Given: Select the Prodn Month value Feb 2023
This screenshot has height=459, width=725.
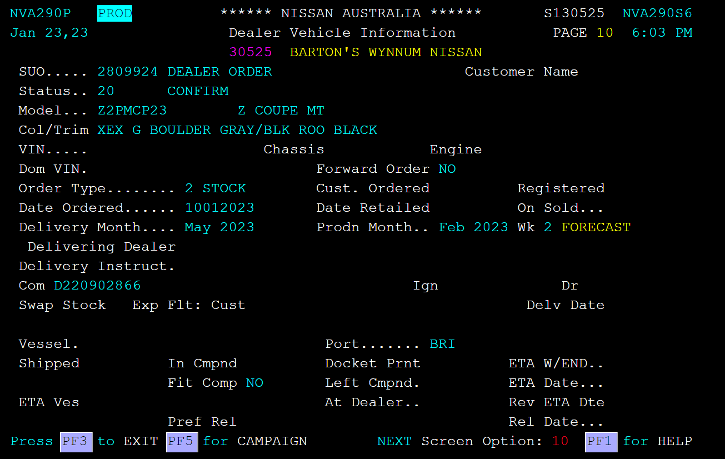Looking at the screenshot, I should [x=473, y=227].
